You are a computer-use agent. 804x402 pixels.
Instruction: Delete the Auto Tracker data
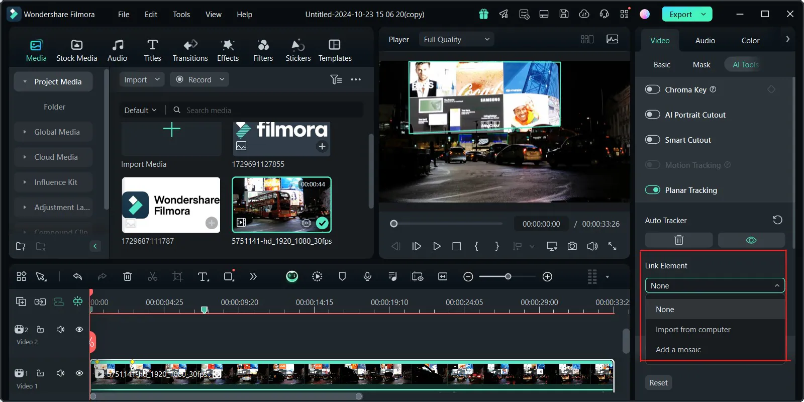click(x=679, y=240)
